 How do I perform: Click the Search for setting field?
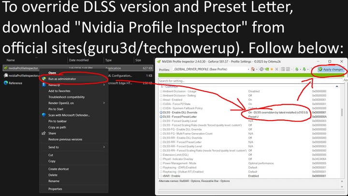click(x=251, y=81)
